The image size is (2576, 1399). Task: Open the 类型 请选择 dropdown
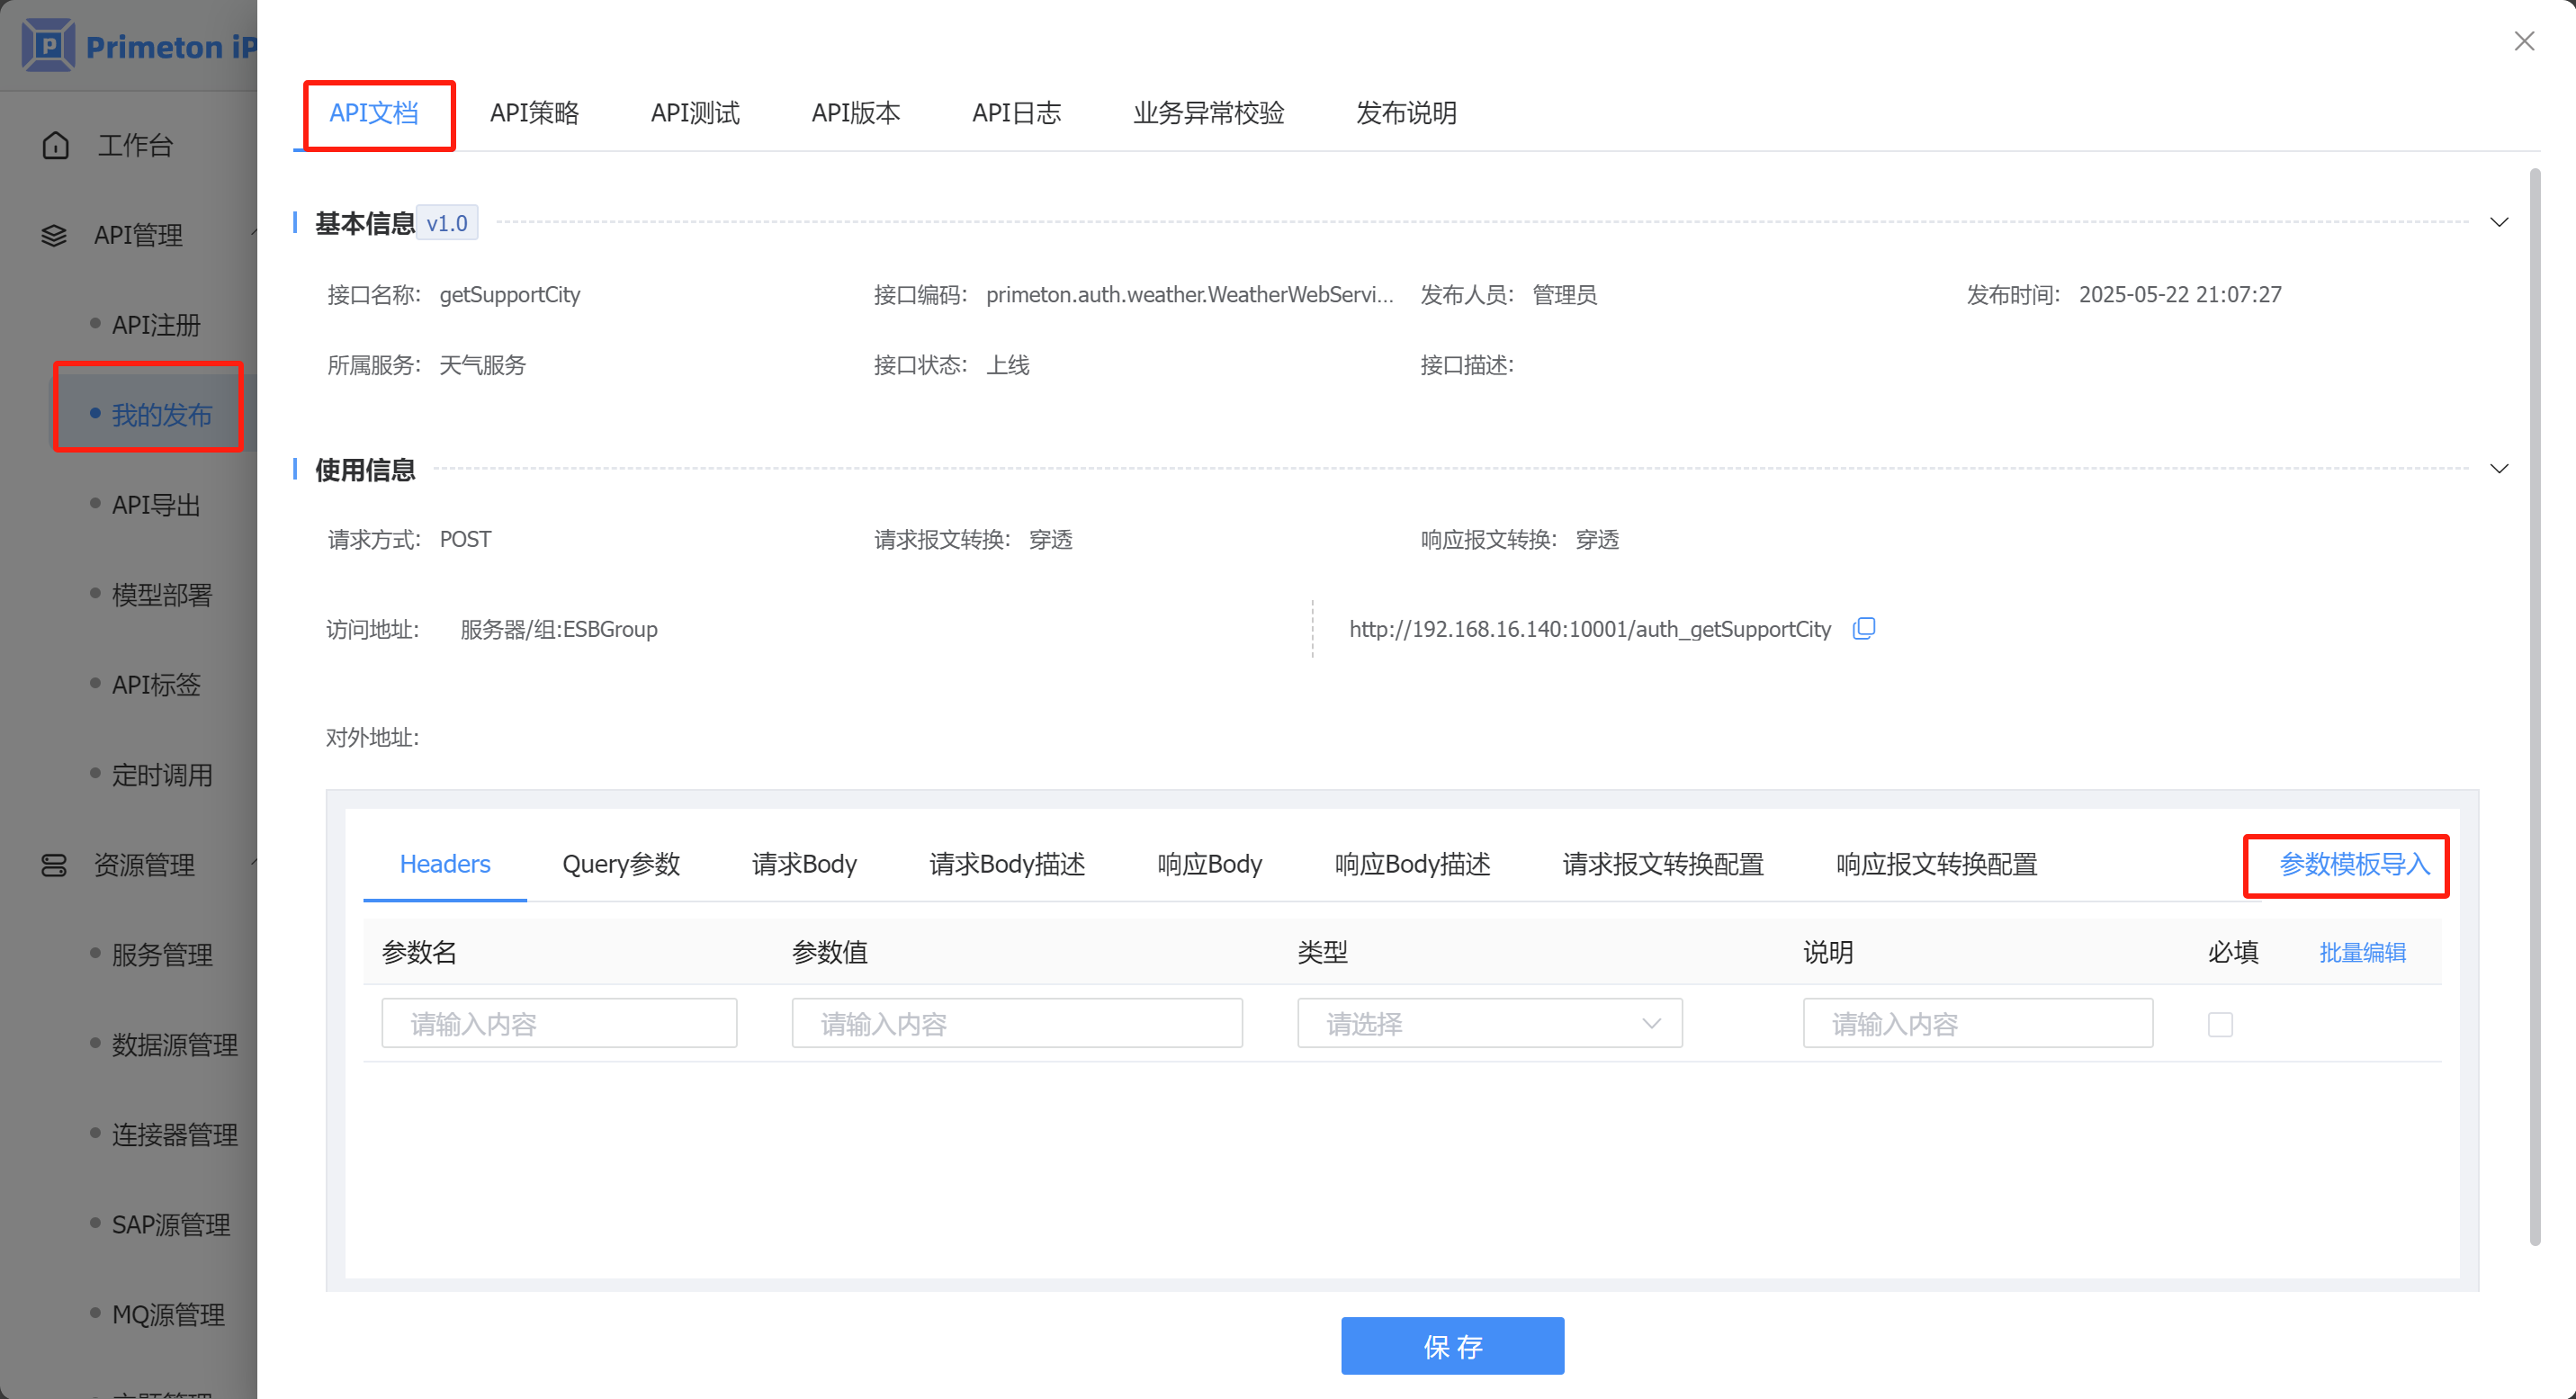tap(1489, 1023)
